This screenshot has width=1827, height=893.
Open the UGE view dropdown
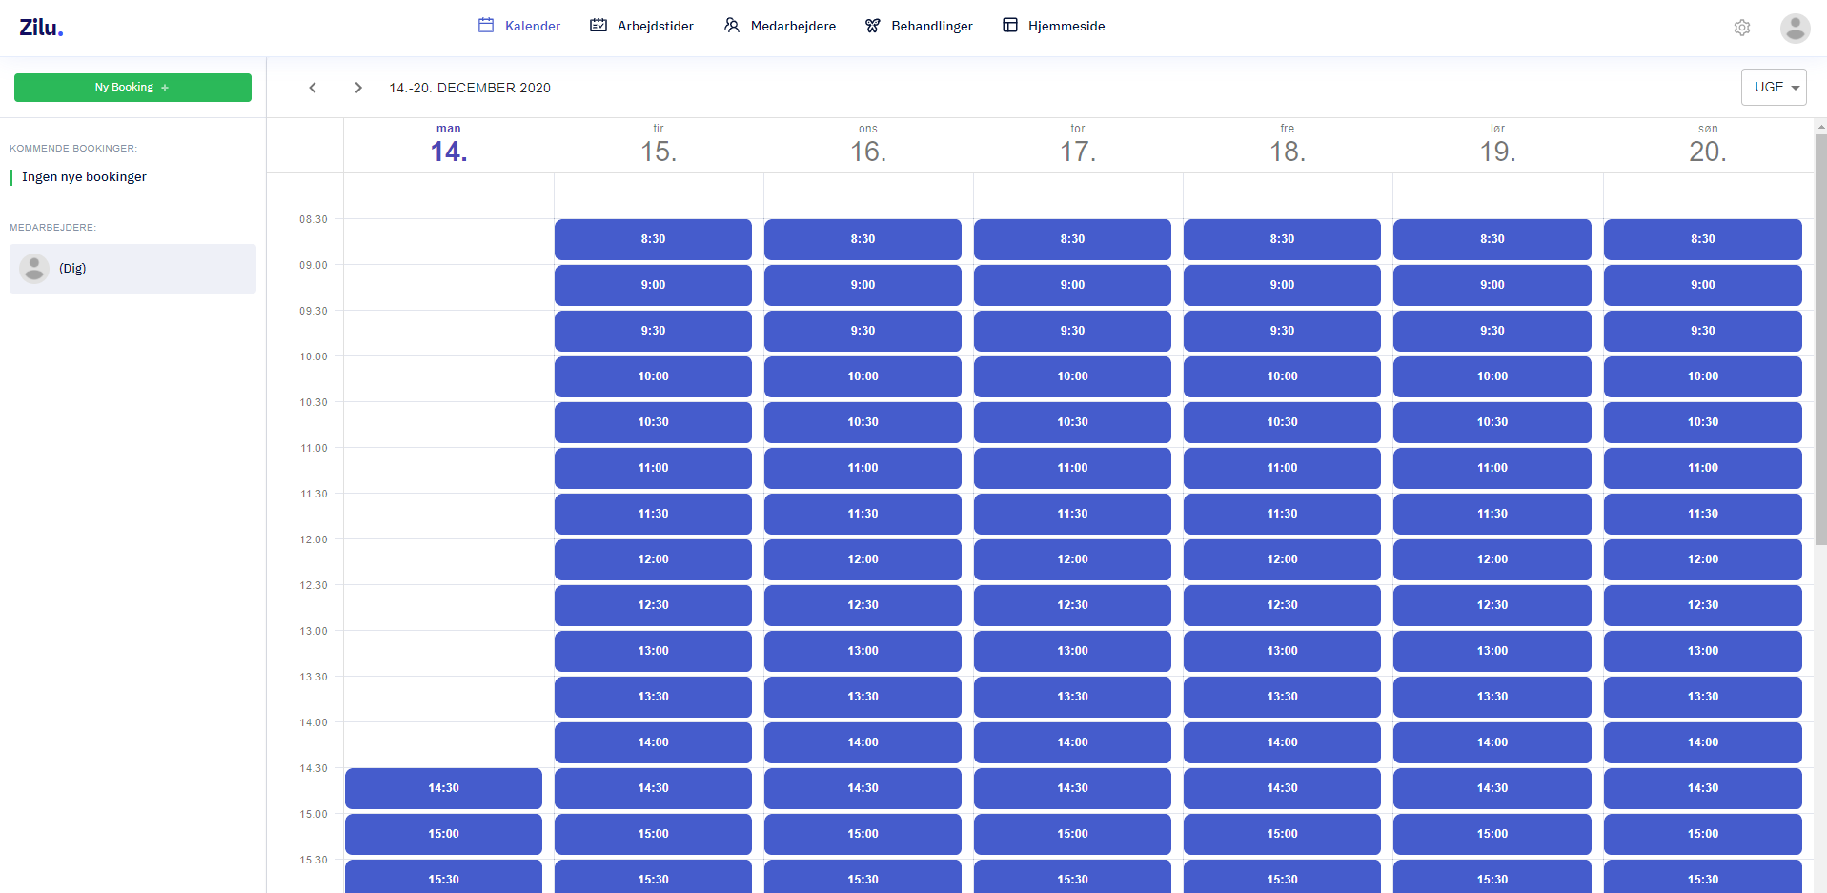coord(1774,87)
